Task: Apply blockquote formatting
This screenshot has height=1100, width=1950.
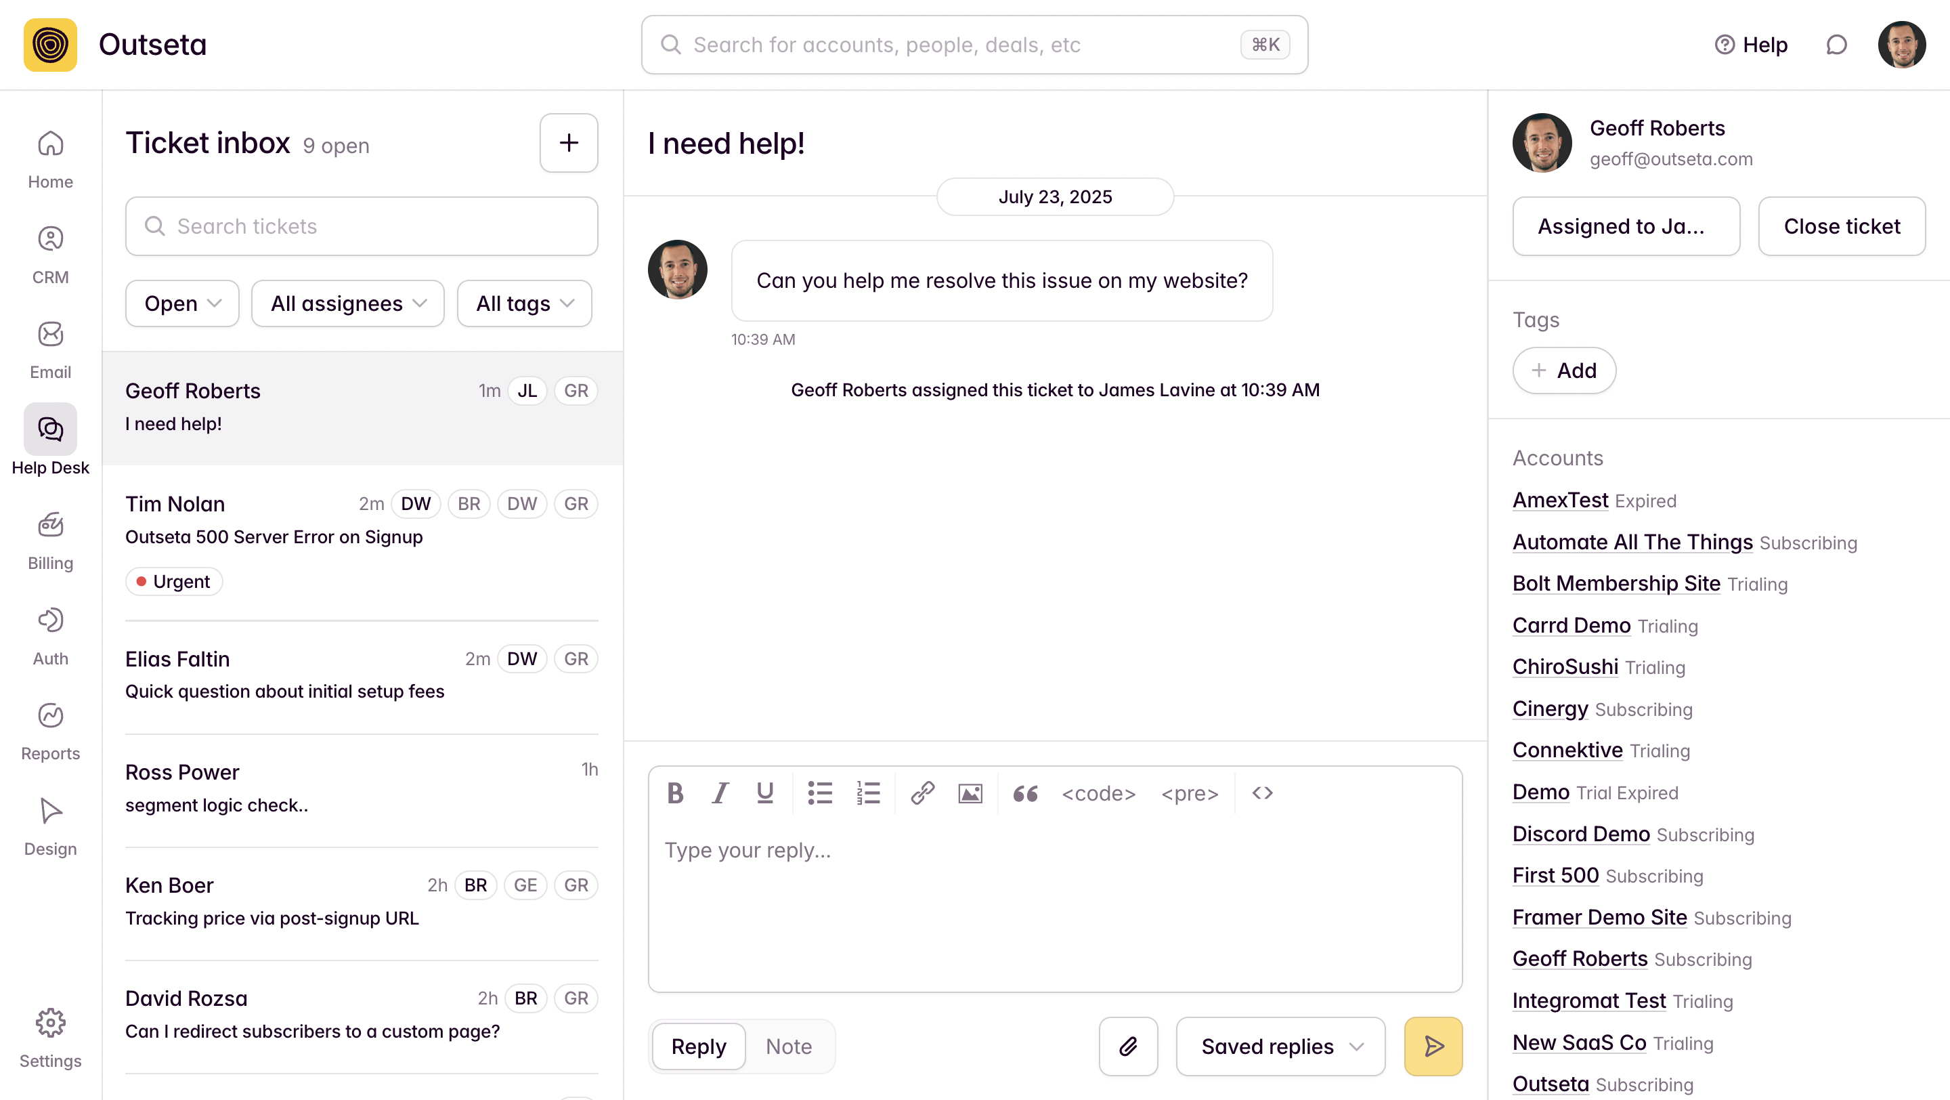Action: pyautogui.click(x=1025, y=792)
